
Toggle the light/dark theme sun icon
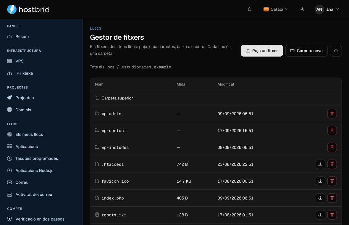tap(302, 9)
